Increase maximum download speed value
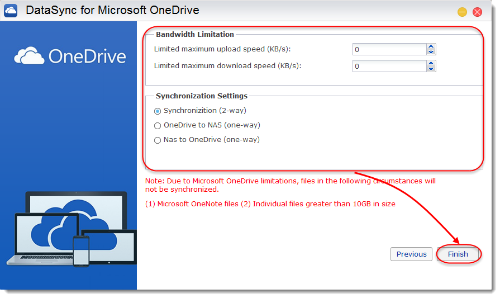Image resolution: width=500 pixels, height=298 pixels. pos(431,63)
